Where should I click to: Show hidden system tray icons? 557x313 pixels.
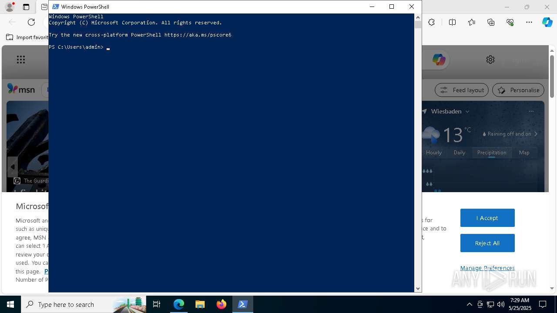(x=470, y=304)
